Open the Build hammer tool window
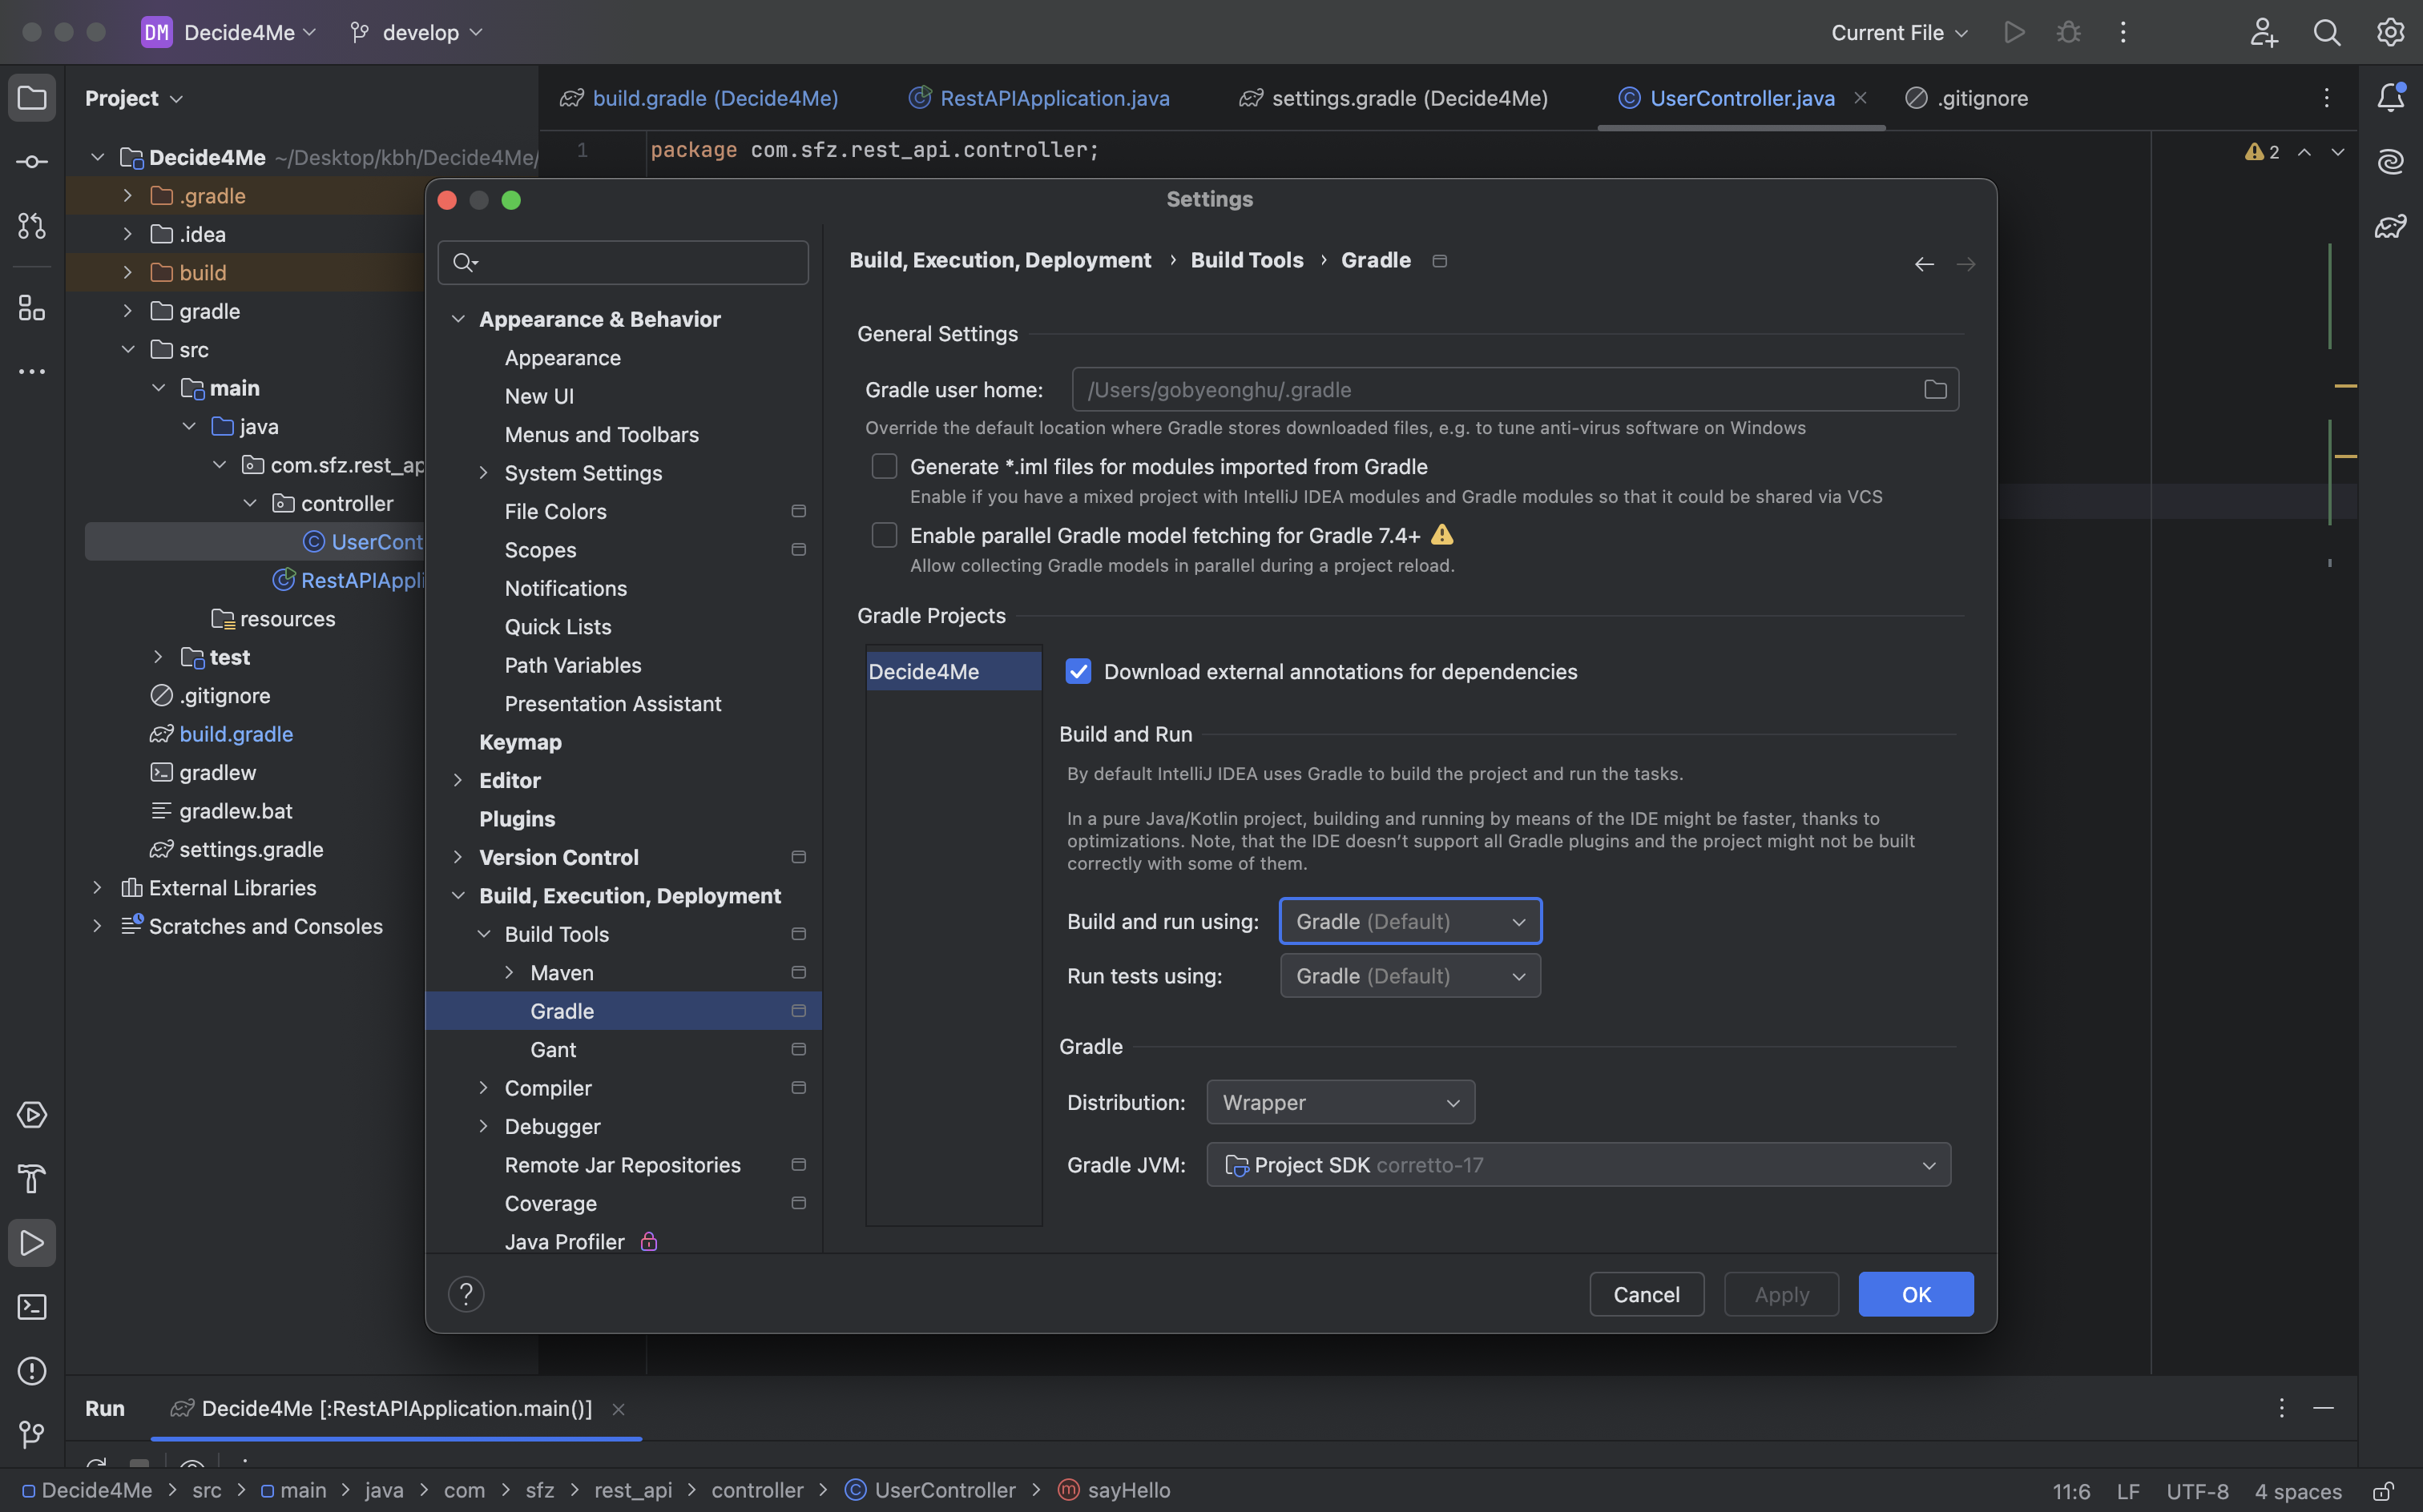2423x1512 pixels. click(x=32, y=1179)
